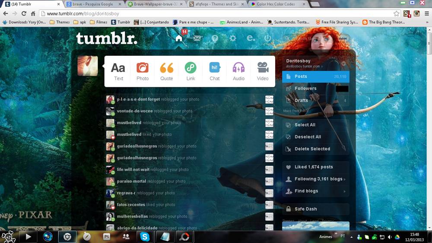Show hidden tray icons arrow
The width and height of the screenshot is (432, 243).
point(351,237)
